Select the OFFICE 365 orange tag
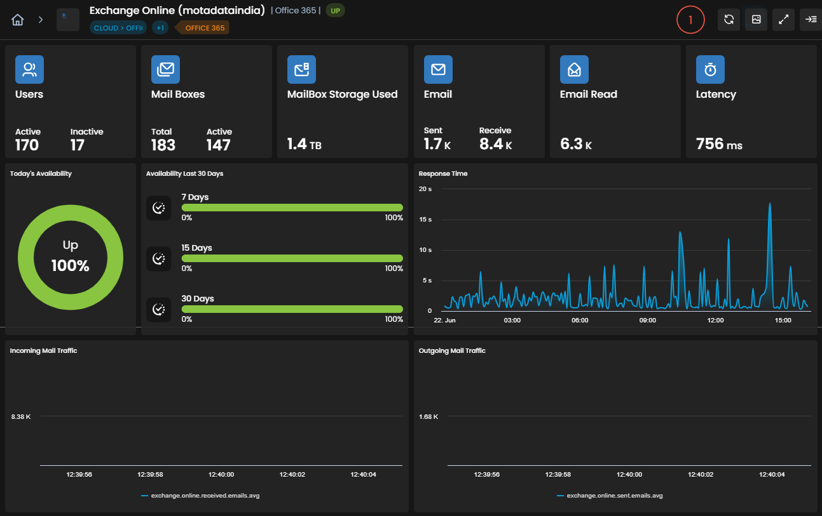Screen dimensions: 822x516 (x=203, y=28)
